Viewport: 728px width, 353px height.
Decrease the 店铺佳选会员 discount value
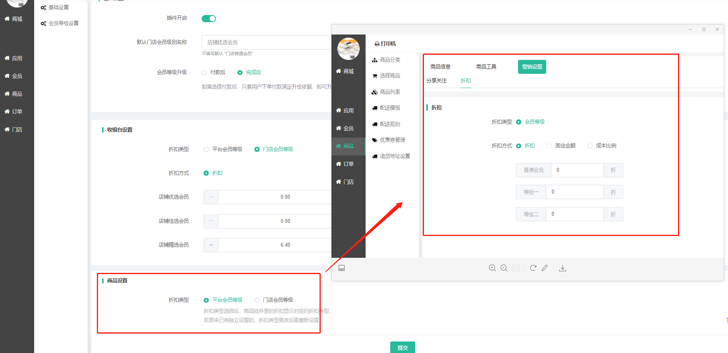(211, 221)
